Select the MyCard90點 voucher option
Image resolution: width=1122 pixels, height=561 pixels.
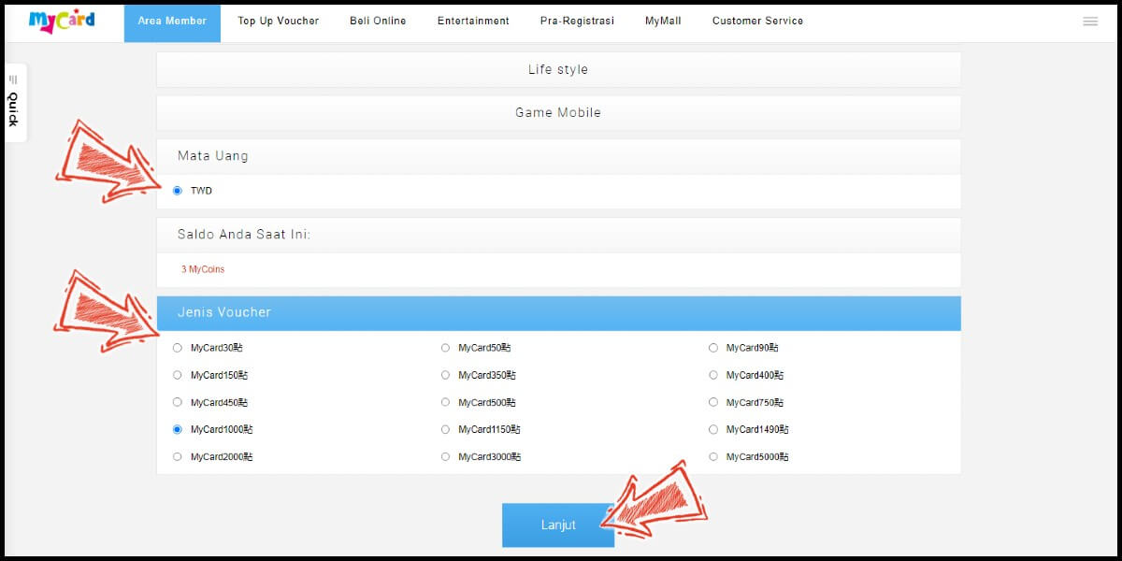click(713, 348)
